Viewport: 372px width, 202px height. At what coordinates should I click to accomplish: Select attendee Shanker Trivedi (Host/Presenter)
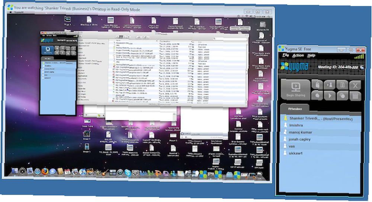321,118
